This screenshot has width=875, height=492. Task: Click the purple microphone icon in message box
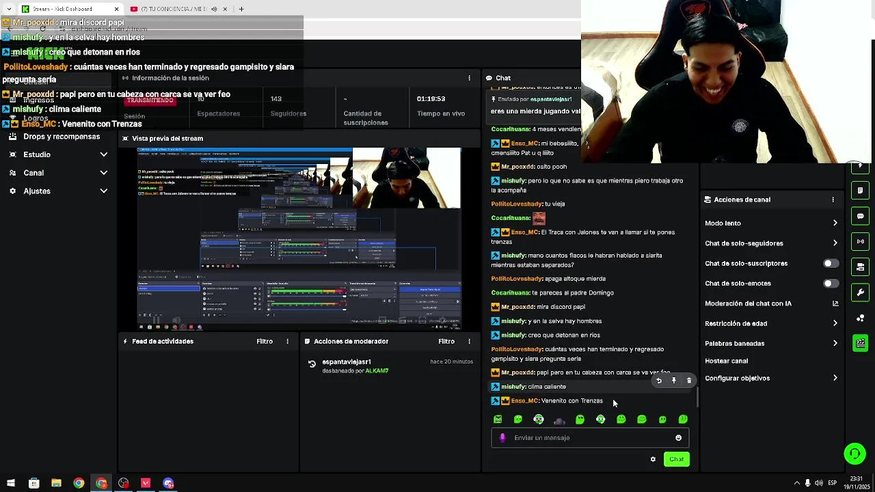[x=502, y=438]
